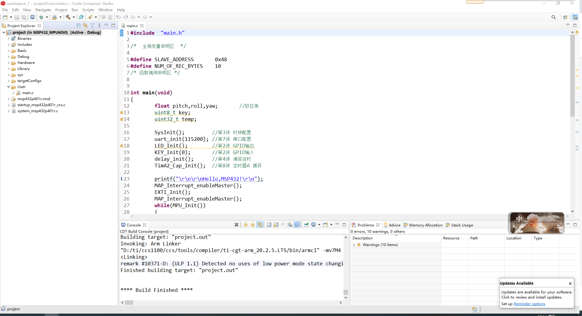
Task: Open the Run menu
Action: coord(75,10)
